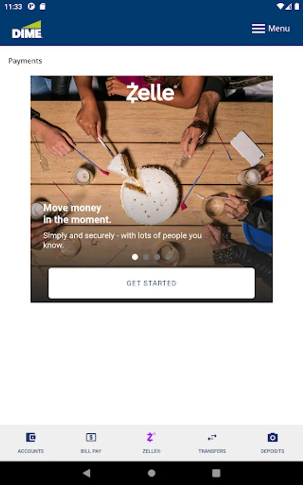This screenshot has width=303, height=485.
Task: Click the ZELLE® tab label
Action: (x=151, y=451)
